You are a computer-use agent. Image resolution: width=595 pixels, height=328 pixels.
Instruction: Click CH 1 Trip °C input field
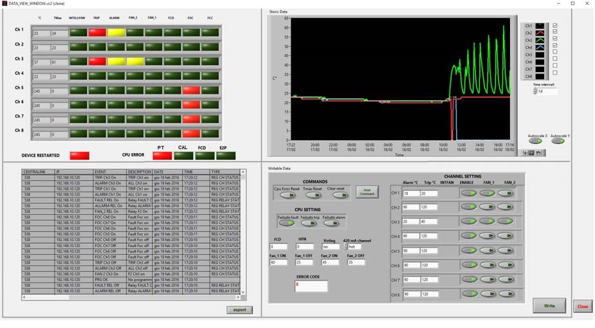(429, 194)
